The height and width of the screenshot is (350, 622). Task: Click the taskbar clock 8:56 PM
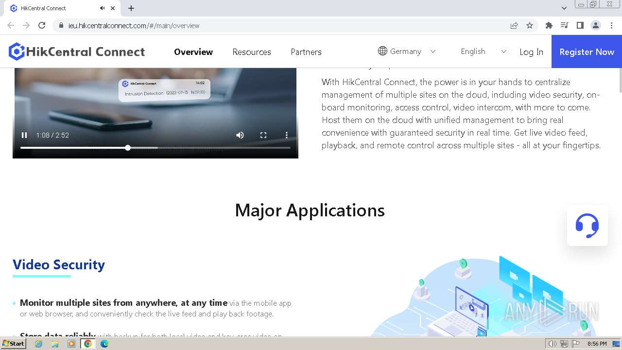tap(597, 344)
